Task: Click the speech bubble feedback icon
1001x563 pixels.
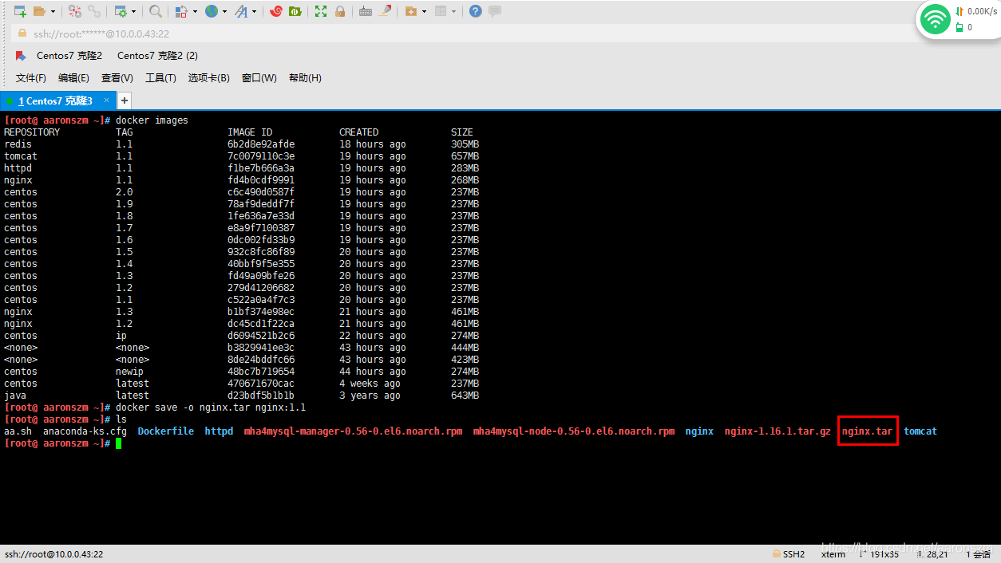Action: coord(495,11)
